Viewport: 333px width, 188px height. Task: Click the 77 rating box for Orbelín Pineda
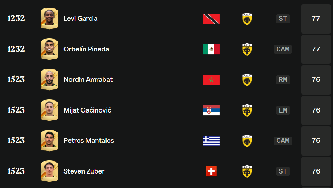316,49
